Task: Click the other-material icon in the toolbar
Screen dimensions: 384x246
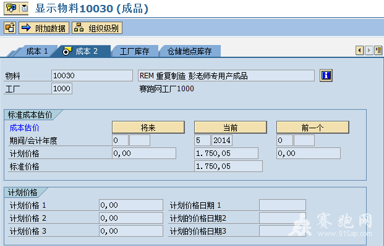Action: point(10,28)
